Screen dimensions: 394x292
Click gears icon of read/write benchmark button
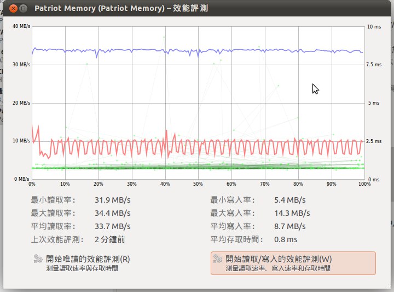pos(218,259)
